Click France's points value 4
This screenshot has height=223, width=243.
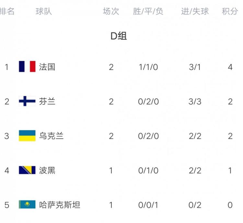coord(230,67)
